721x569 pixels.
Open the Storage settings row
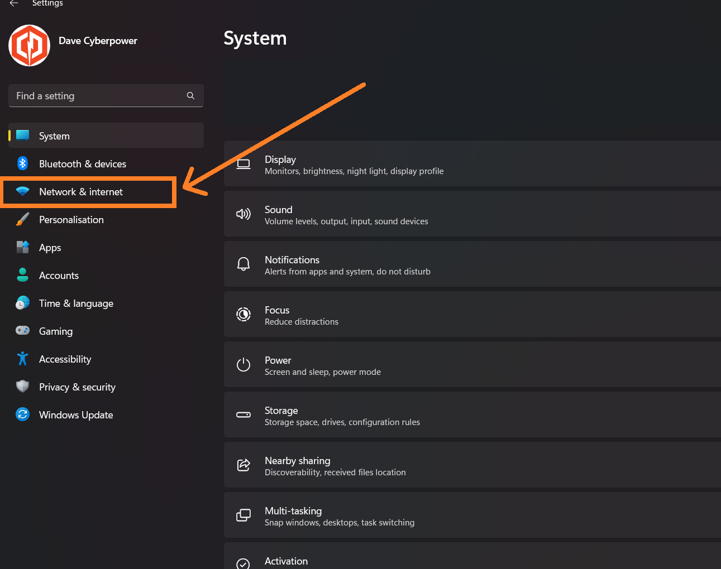472,416
